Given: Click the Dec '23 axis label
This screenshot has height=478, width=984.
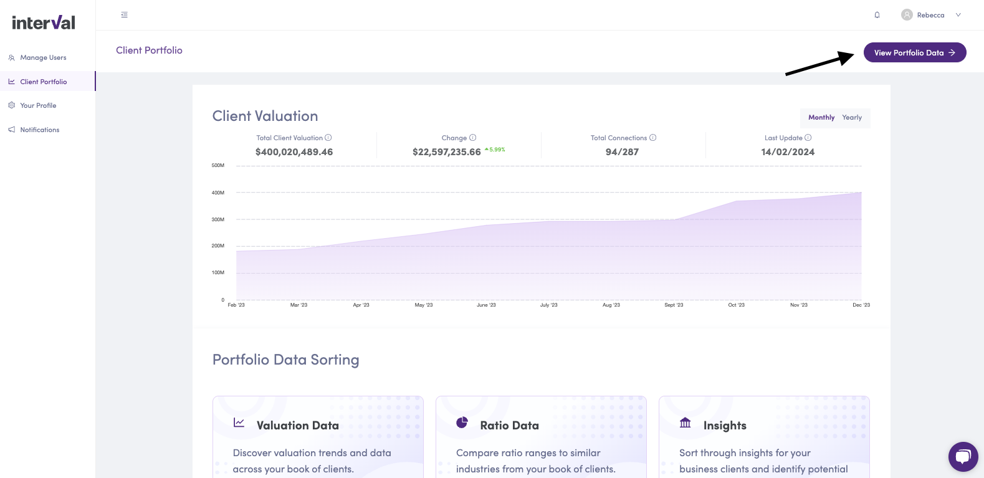Looking at the screenshot, I should coord(861,305).
